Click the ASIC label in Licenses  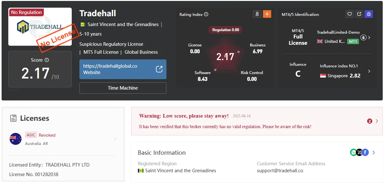31,135
